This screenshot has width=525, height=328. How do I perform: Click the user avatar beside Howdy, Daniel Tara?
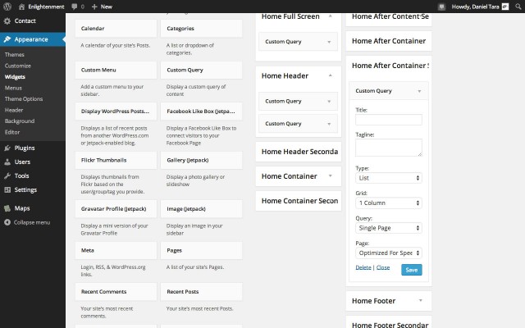click(505, 7)
